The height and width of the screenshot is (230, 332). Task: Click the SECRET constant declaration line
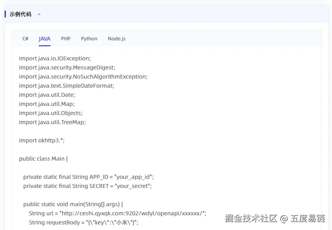(x=87, y=186)
